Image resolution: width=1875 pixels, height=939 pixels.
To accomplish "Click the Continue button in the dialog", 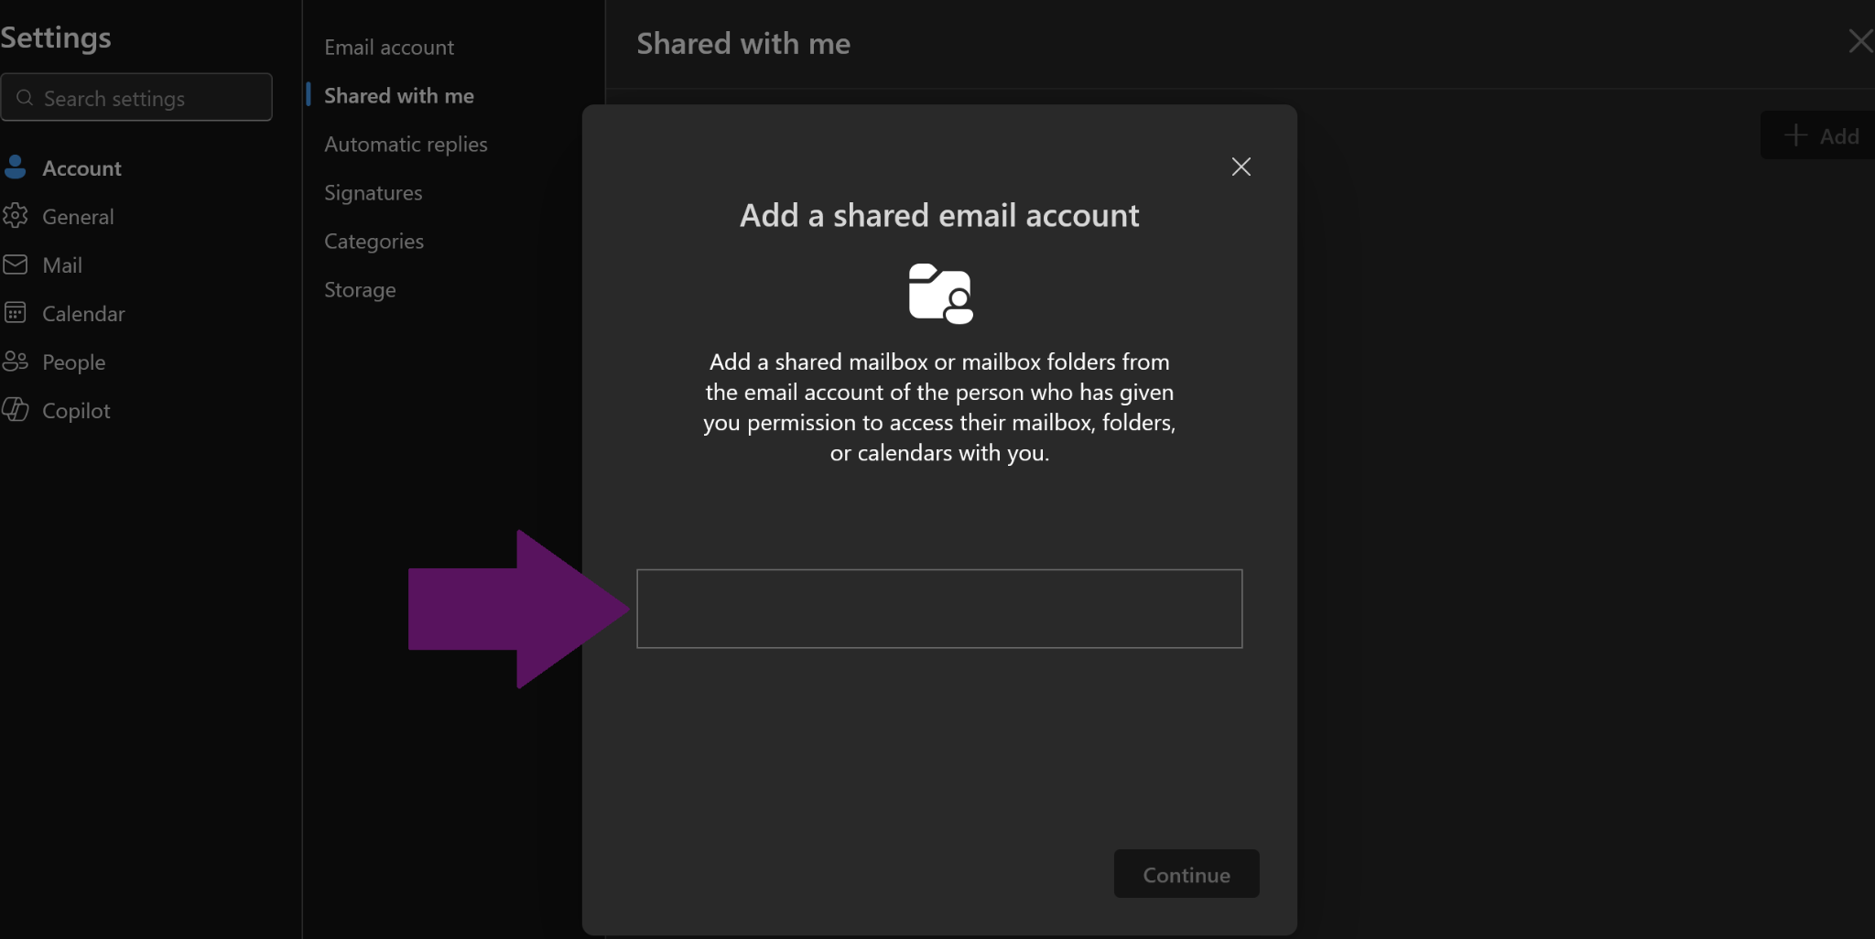I will coord(1187,874).
